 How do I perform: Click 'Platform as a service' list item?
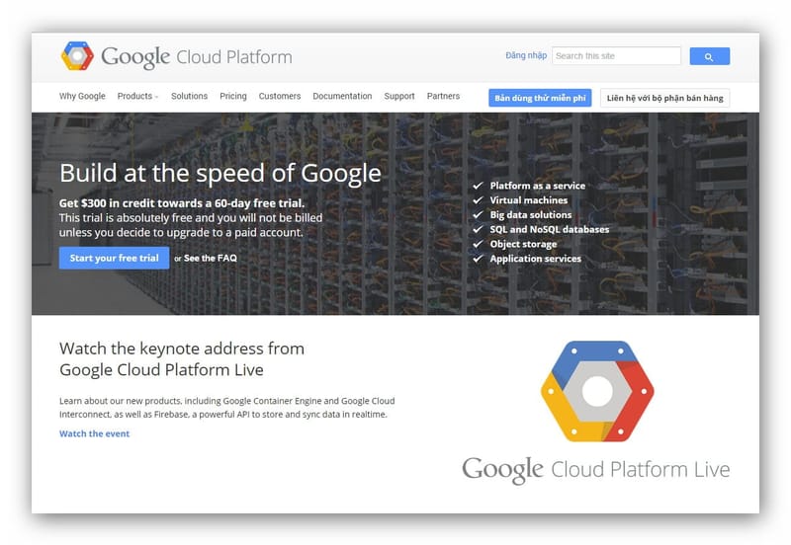(537, 186)
